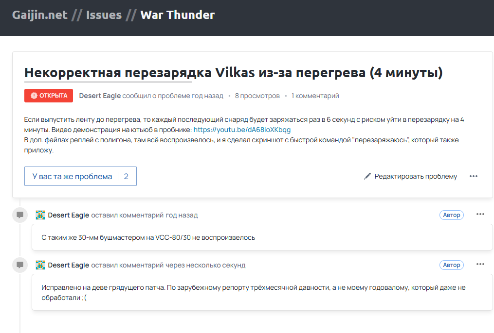The image size is (494, 333).
Task: Open the youtu.be video demonstration link
Action: coord(242,130)
